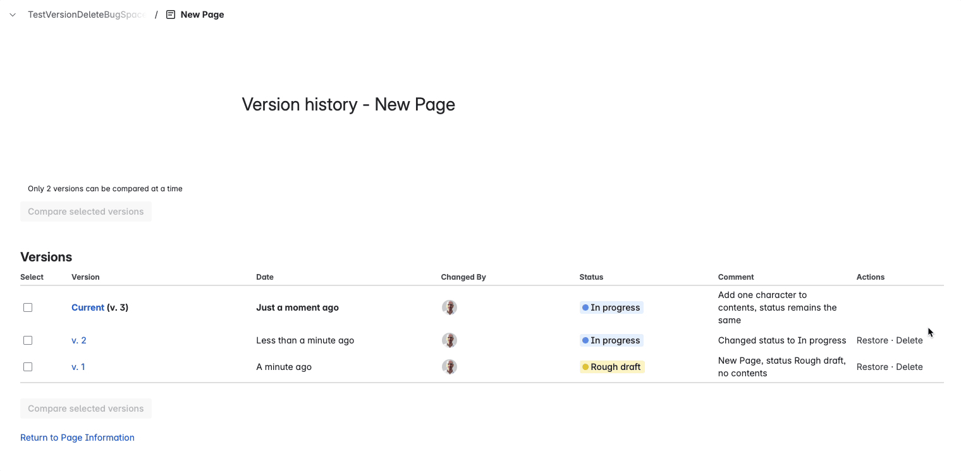The height and width of the screenshot is (471, 961).
Task: Tick the checkbox for v. 1
Action: point(28,367)
